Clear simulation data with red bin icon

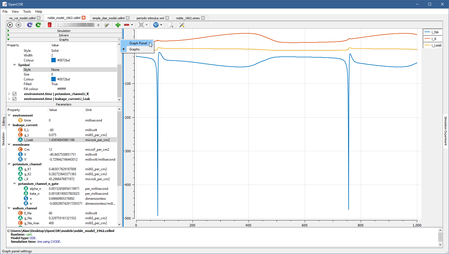pos(50,25)
